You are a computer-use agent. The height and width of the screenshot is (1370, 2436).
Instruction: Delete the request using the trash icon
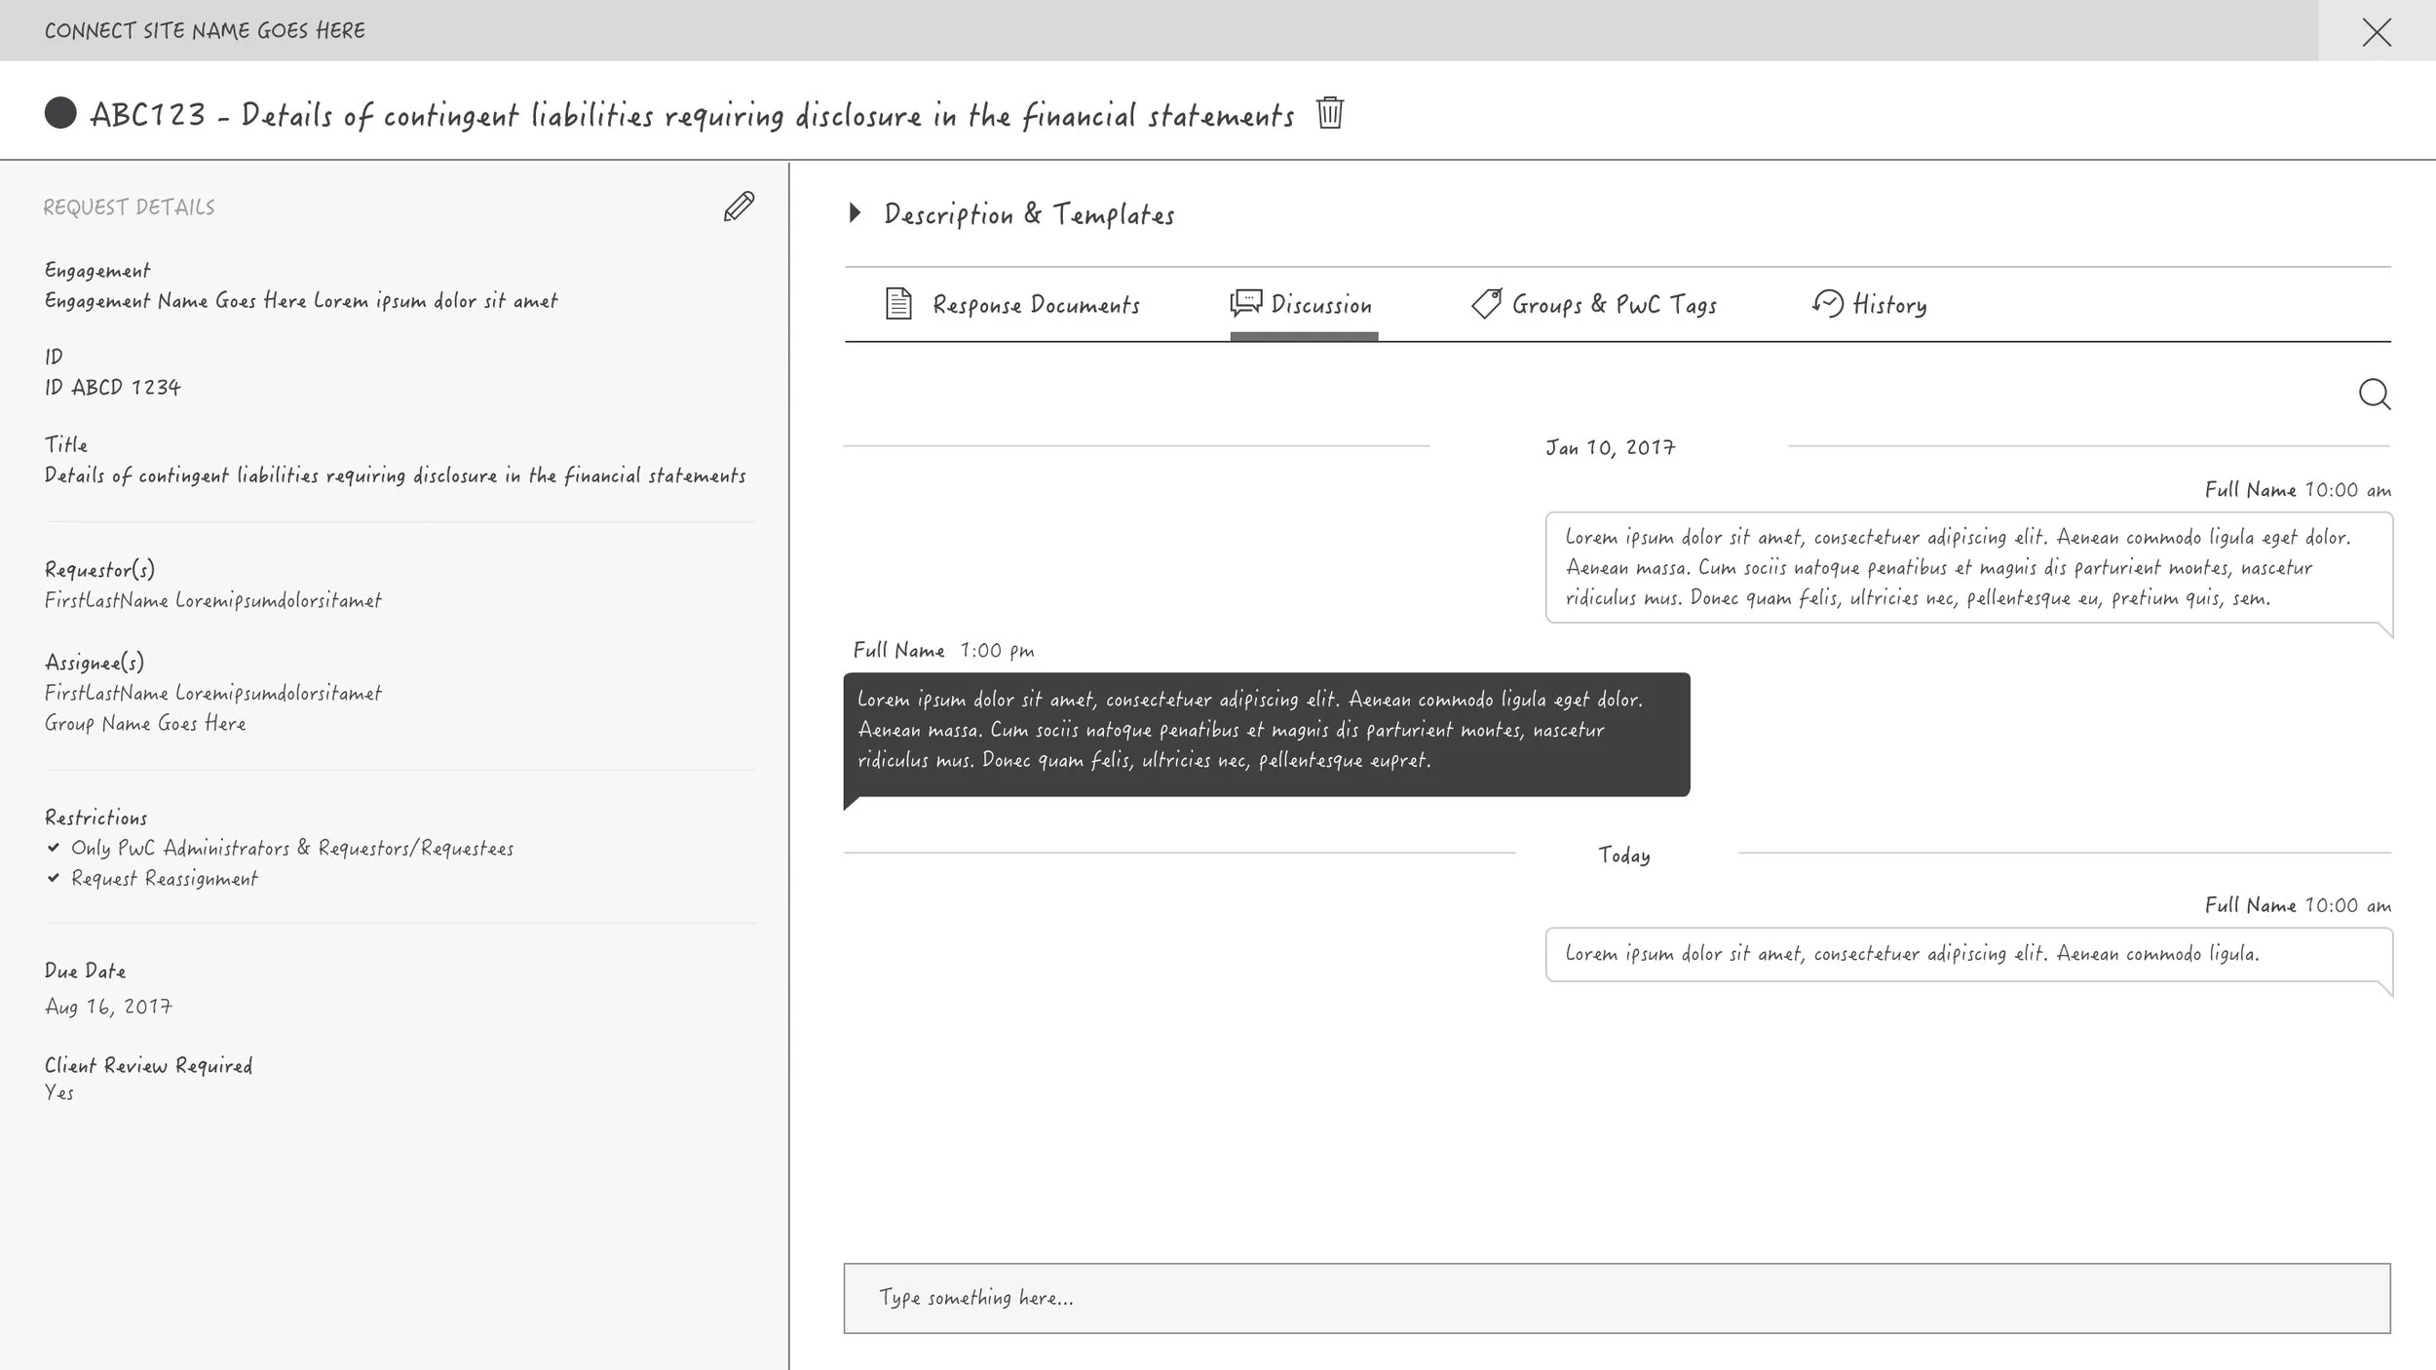click(1330, 113)
